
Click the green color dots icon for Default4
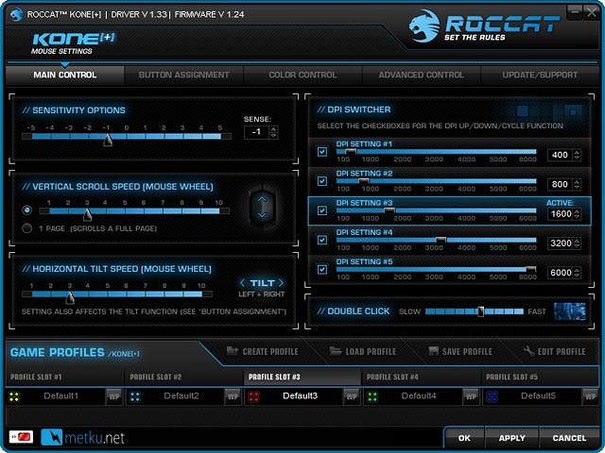tap(372, 396)
